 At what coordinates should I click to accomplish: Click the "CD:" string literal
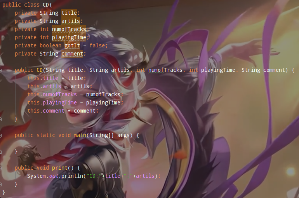tap(94, 176)
